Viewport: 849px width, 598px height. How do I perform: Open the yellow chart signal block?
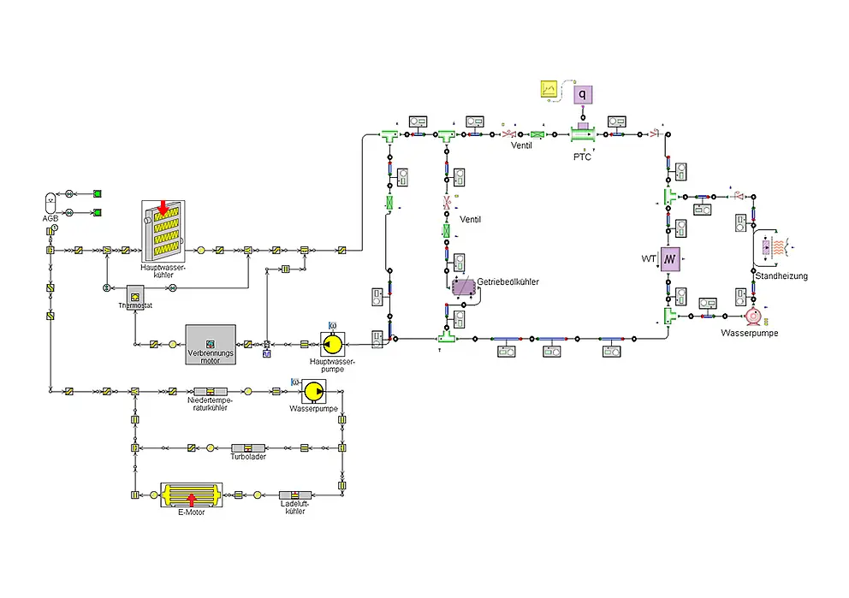click(549, 88)
